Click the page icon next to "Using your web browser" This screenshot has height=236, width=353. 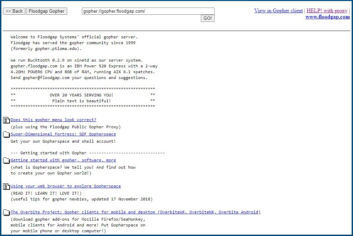coord(6,186)
